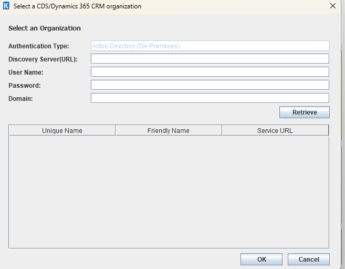Focus the Discovery Server(URL) input field
Viewport: 345px width, 269px height.
point(210,59)
